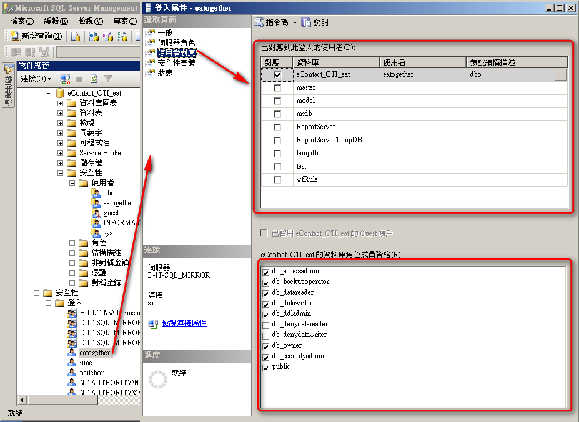Select the 安全性實體 page
The image size is (579, 422).
tap(176, 63)
